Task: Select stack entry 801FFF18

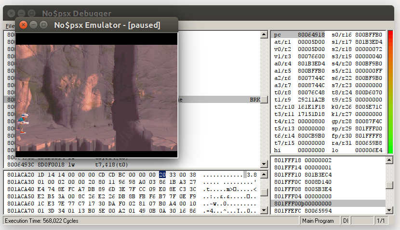Action: pos(303,160)
